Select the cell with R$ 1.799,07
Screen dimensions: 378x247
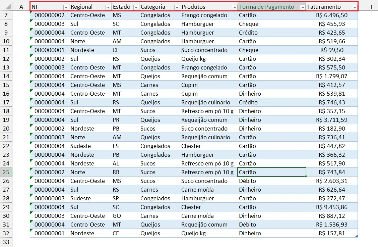coord(332,76)
